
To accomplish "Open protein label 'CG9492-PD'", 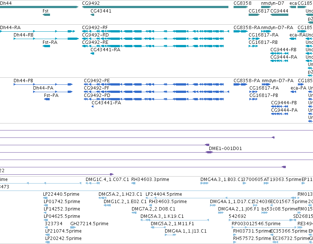I will point(97,95).
